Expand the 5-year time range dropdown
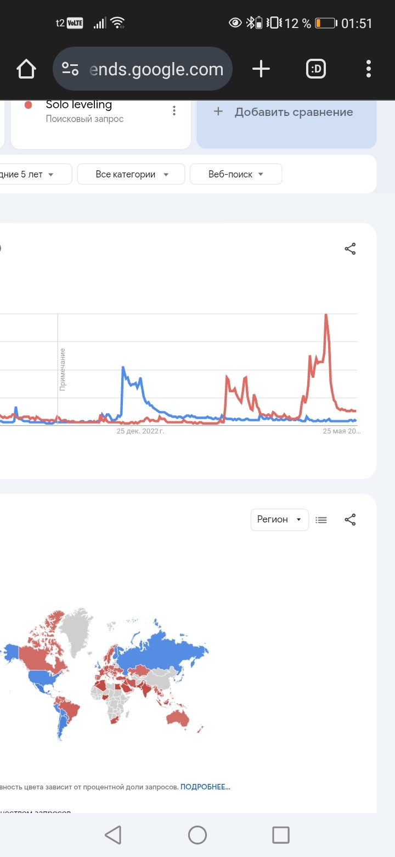The width and height of the screenshot is (395, 857). click(x=33, y=174)
